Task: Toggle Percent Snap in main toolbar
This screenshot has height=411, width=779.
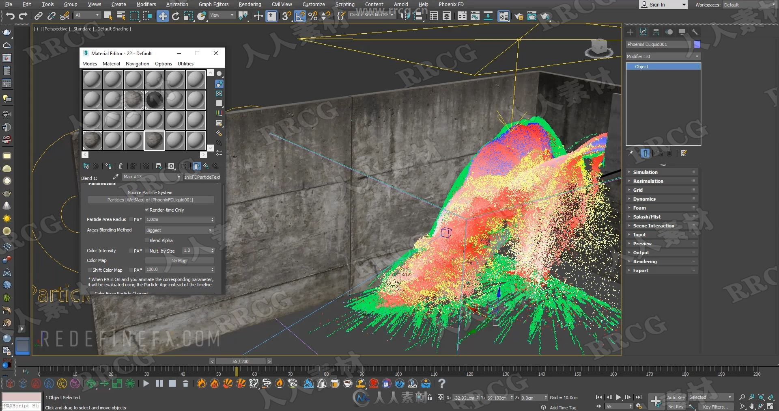Action: (313, 16)
